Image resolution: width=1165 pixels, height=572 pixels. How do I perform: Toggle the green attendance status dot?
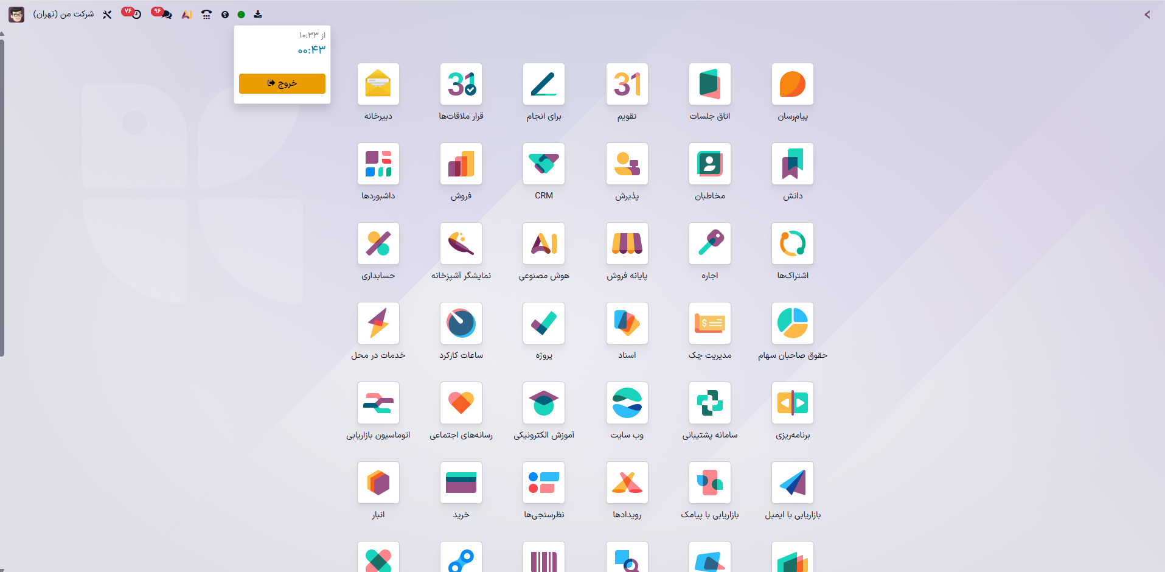[x=242, y=15]
